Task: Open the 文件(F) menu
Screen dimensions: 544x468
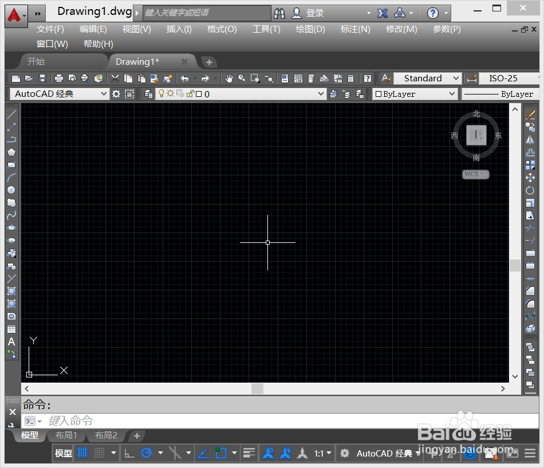Action: point(50,29)
